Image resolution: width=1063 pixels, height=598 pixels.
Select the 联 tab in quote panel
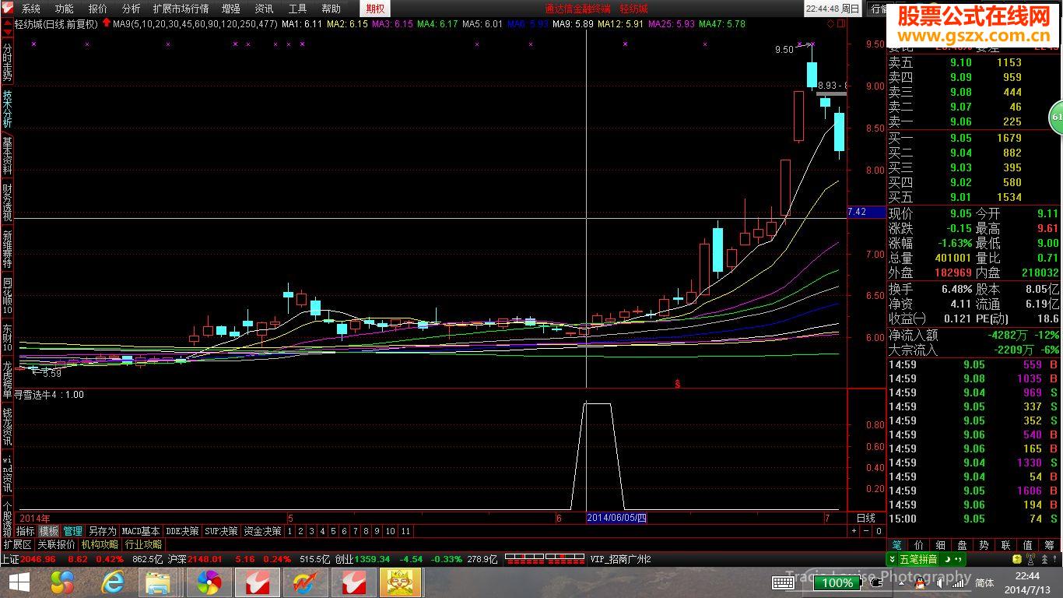(1006, 545)
